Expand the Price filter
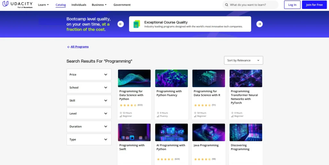Screen dimensions: 329x165 coord(89,75)
